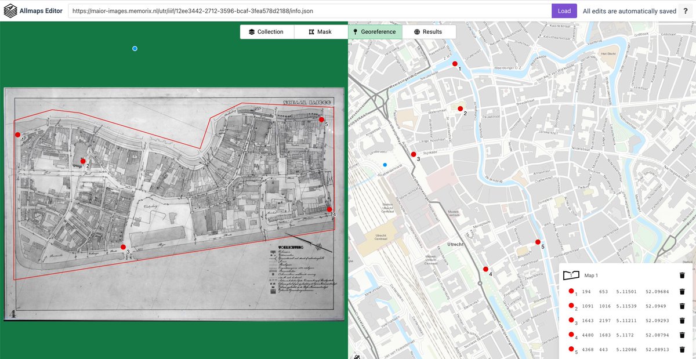Click the Load button
696x359 pixels.
(564, 10)
